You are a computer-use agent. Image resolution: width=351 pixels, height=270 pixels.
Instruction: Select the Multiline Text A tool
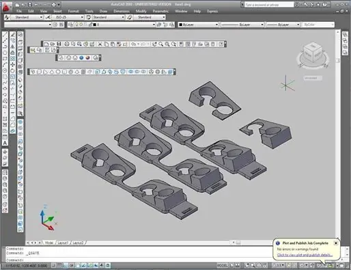pos(5,143)
